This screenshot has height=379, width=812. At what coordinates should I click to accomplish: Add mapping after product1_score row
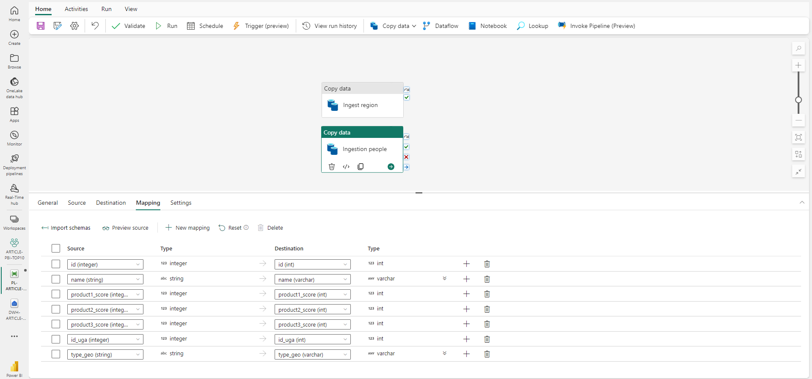(x=467, y=294)
